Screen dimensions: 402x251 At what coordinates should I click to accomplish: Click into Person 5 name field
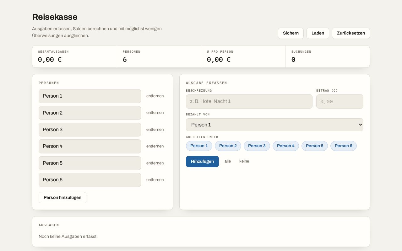click(90, 163)
